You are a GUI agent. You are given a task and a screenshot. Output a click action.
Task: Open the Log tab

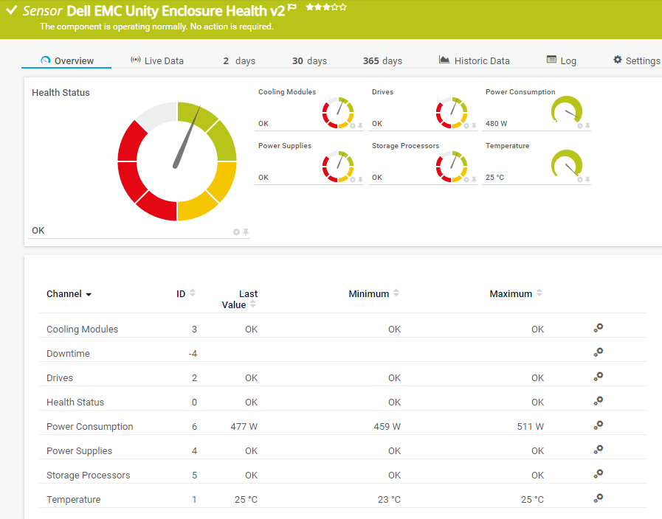click(561, 60)
